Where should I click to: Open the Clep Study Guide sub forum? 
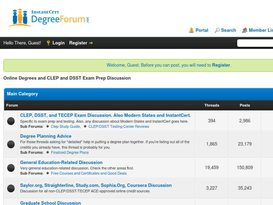click(x=65, y=126)
